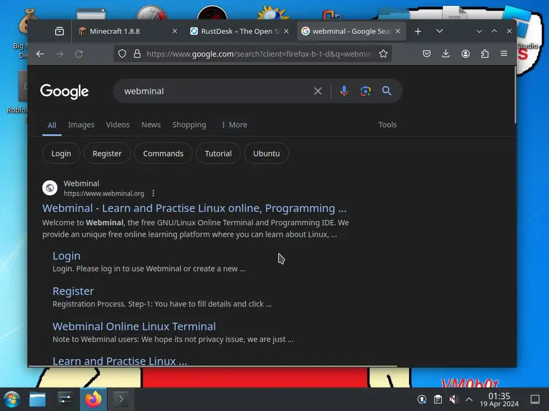The width and height of the screenshot is (549, 411).
Task: Click the browser URL address bar
Action: [259, 54]
